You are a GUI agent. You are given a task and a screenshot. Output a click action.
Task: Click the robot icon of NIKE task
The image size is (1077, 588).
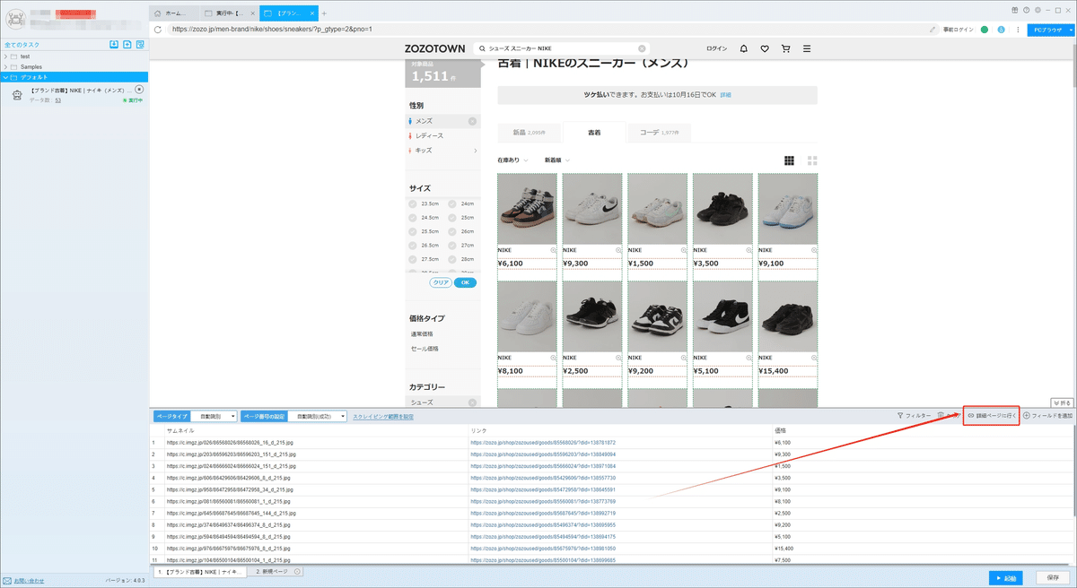18,94
